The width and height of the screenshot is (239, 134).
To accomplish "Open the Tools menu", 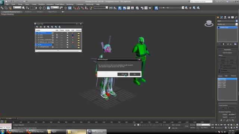I will 13,4.
